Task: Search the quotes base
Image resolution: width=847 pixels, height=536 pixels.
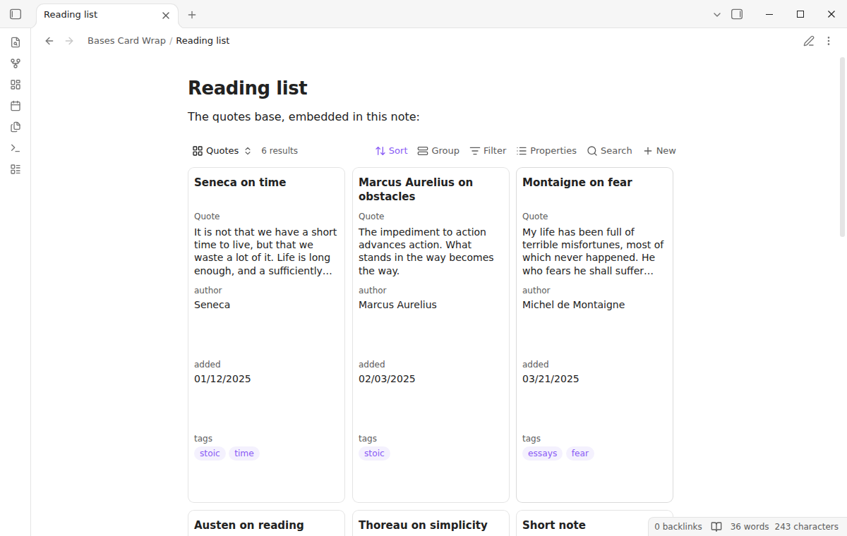Action: pyautogui.click(x=610, y=151)
